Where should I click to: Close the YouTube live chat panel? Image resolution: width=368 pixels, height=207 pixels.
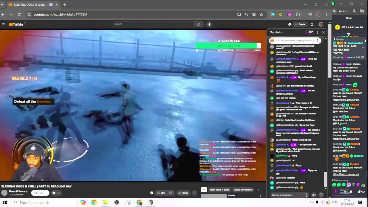point(323,32)
